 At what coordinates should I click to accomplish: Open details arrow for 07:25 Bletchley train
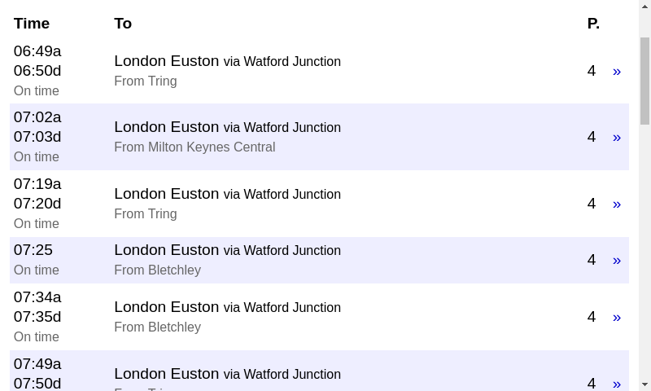617,261
